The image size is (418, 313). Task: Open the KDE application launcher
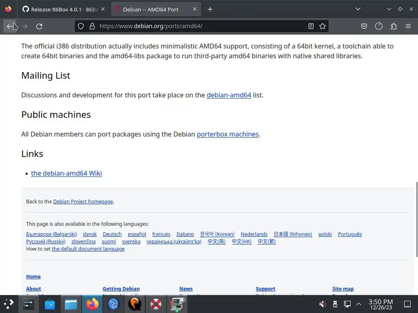9,304
